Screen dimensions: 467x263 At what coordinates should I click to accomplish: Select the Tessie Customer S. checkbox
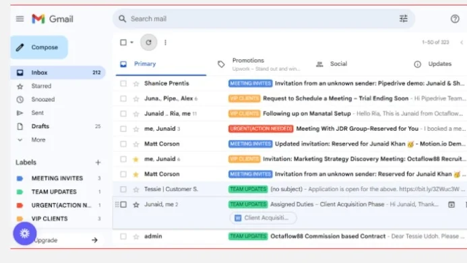click(x=123, y=189)
